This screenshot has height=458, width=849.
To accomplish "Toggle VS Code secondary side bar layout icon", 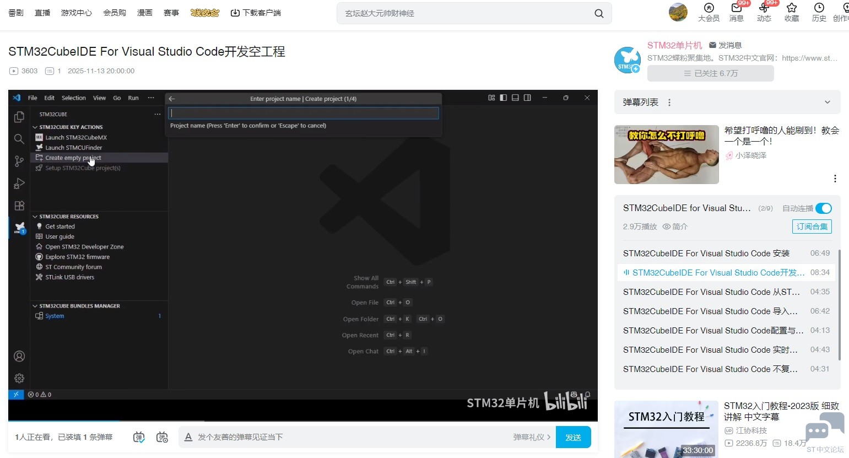I will click(x=527, y=98).
